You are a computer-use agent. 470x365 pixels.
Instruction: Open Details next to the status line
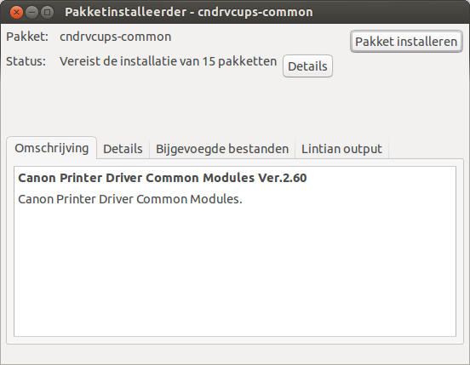pyautogui.click(x=307, y=66)
